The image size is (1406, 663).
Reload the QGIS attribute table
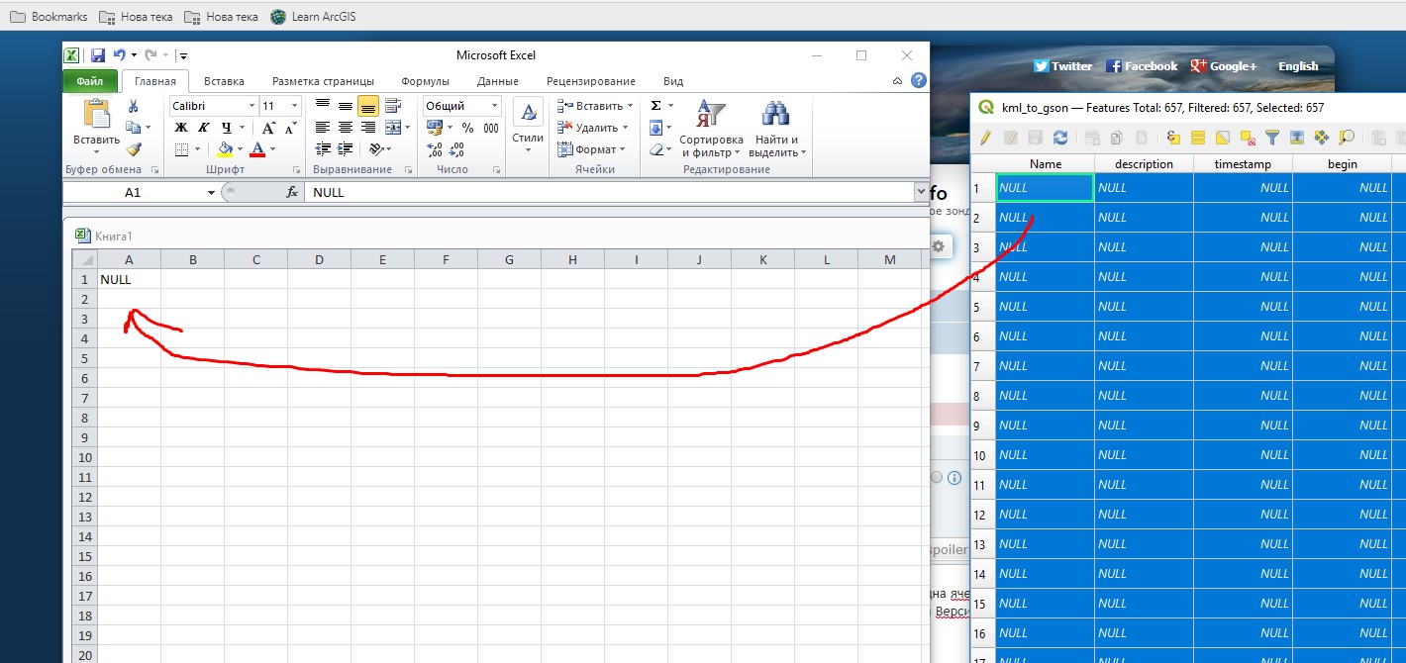point(1060,138)
